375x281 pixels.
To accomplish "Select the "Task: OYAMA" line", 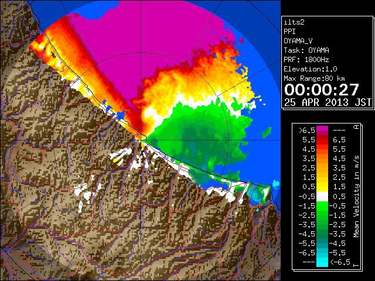I will pyautogui.click(x=306, y=50).
